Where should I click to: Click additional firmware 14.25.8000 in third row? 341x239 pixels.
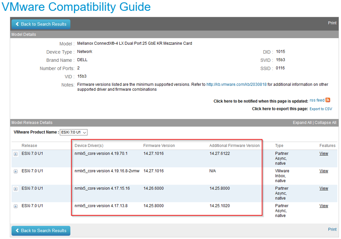coord(220,188)
